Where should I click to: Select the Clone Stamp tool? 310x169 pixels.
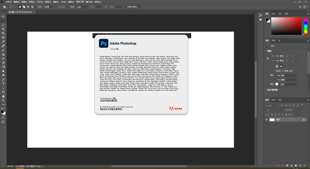3,54
